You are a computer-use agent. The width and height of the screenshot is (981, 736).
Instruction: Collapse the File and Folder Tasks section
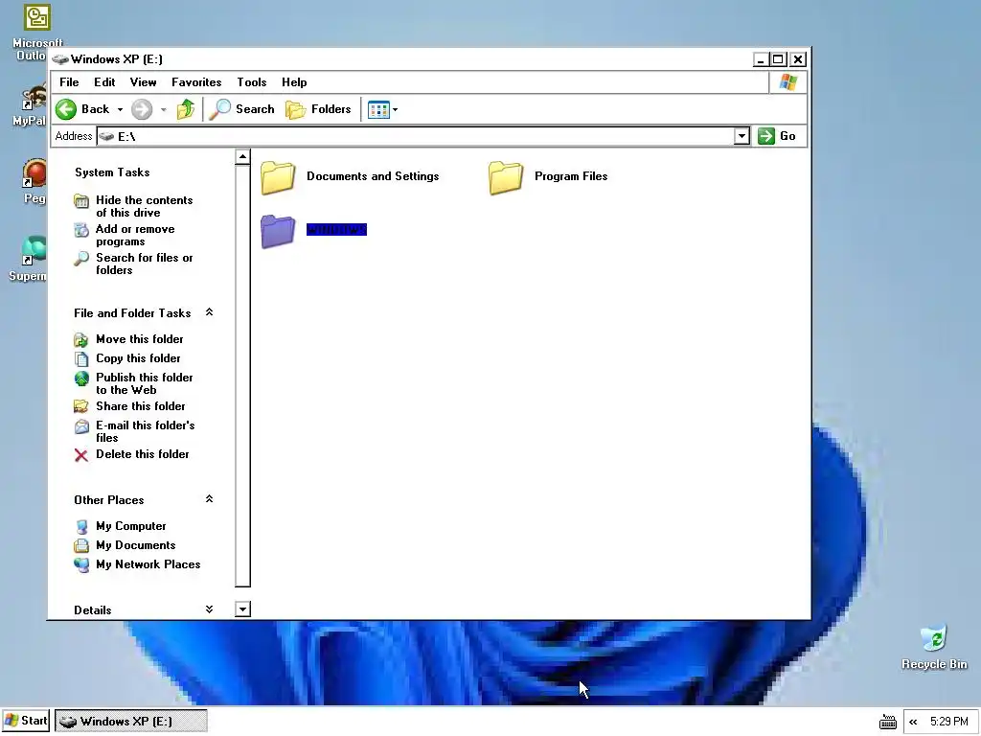click(x=210, y=312)
